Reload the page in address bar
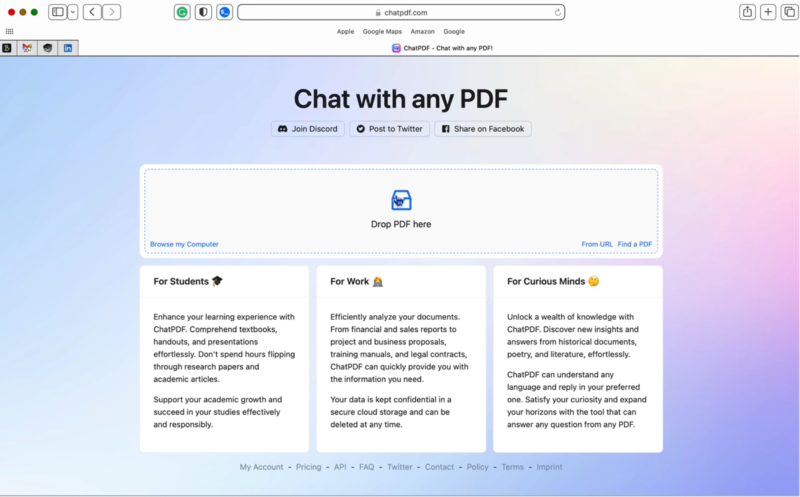This screenshot has height=497, width=800. point(558,12)
